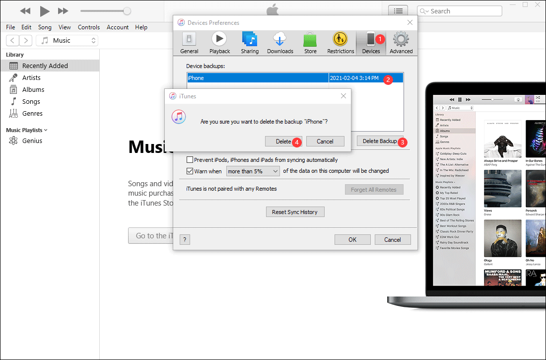Open the Edit menu
546x360 pixels.
[x=26, y=27]
